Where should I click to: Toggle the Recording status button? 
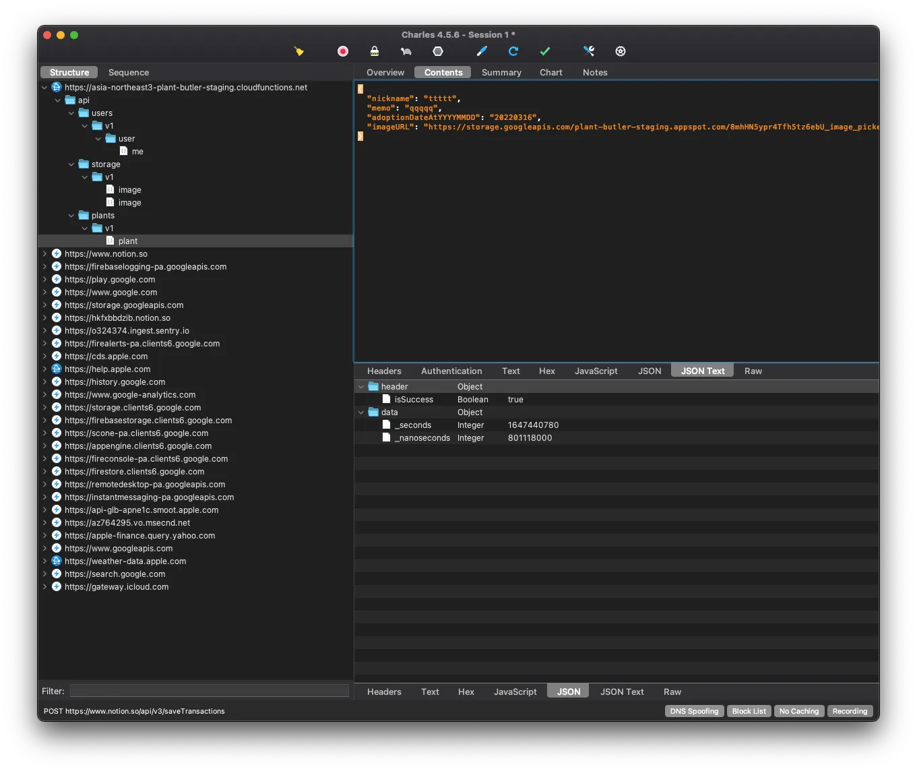(850, 711)
